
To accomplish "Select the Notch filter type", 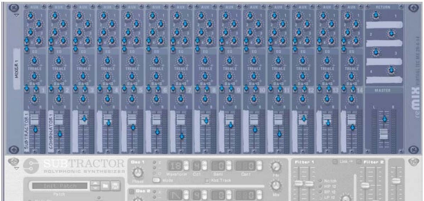I will (320, 181).
